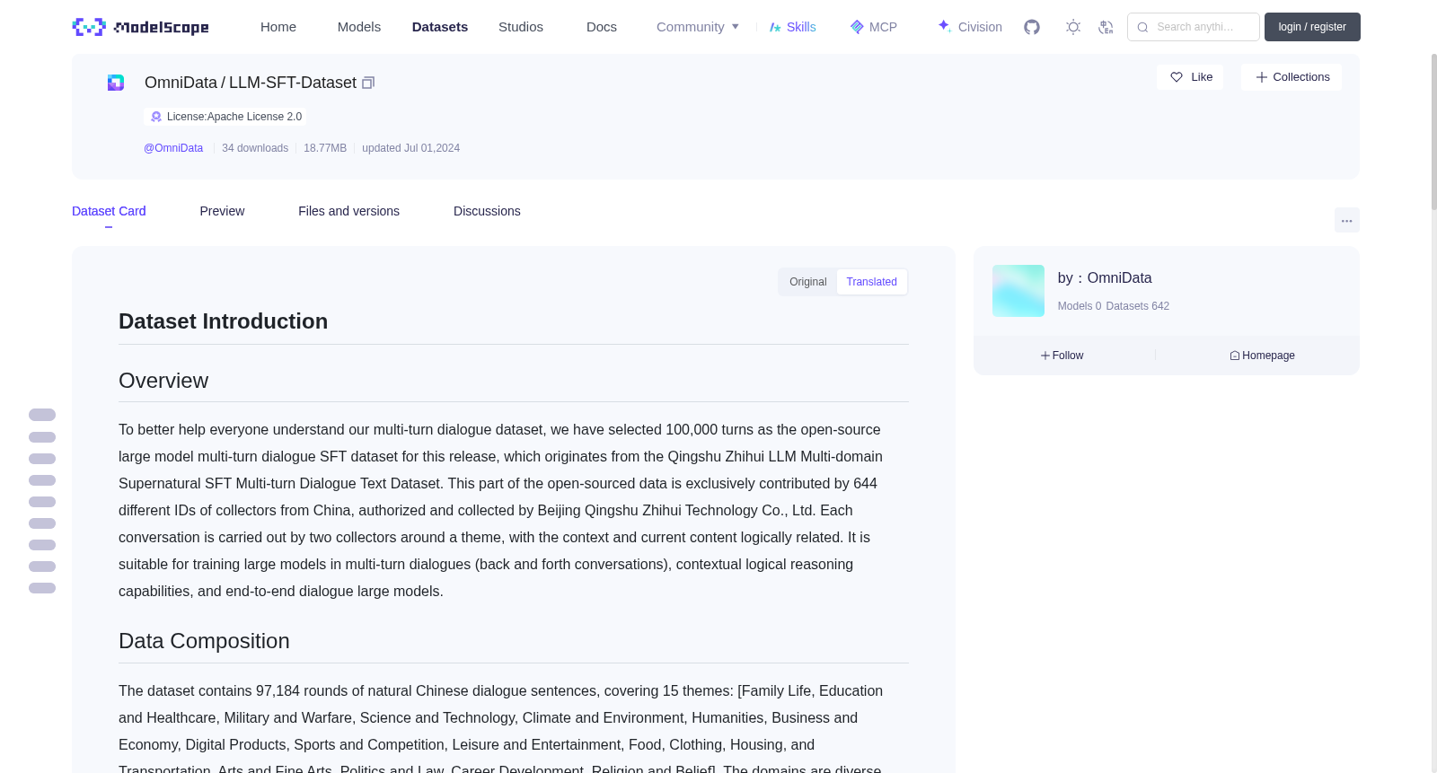Click the 'Datasets 642' count
This screenshot has height=773, width=1437.
coord(1138,306)
